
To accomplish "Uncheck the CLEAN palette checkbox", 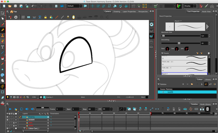I will pos(163,92).
